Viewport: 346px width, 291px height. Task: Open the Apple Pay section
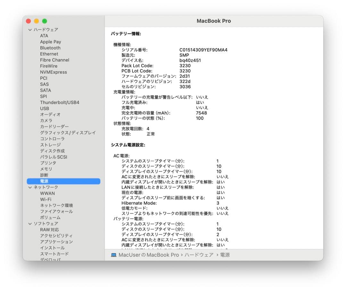click(50, 42)
